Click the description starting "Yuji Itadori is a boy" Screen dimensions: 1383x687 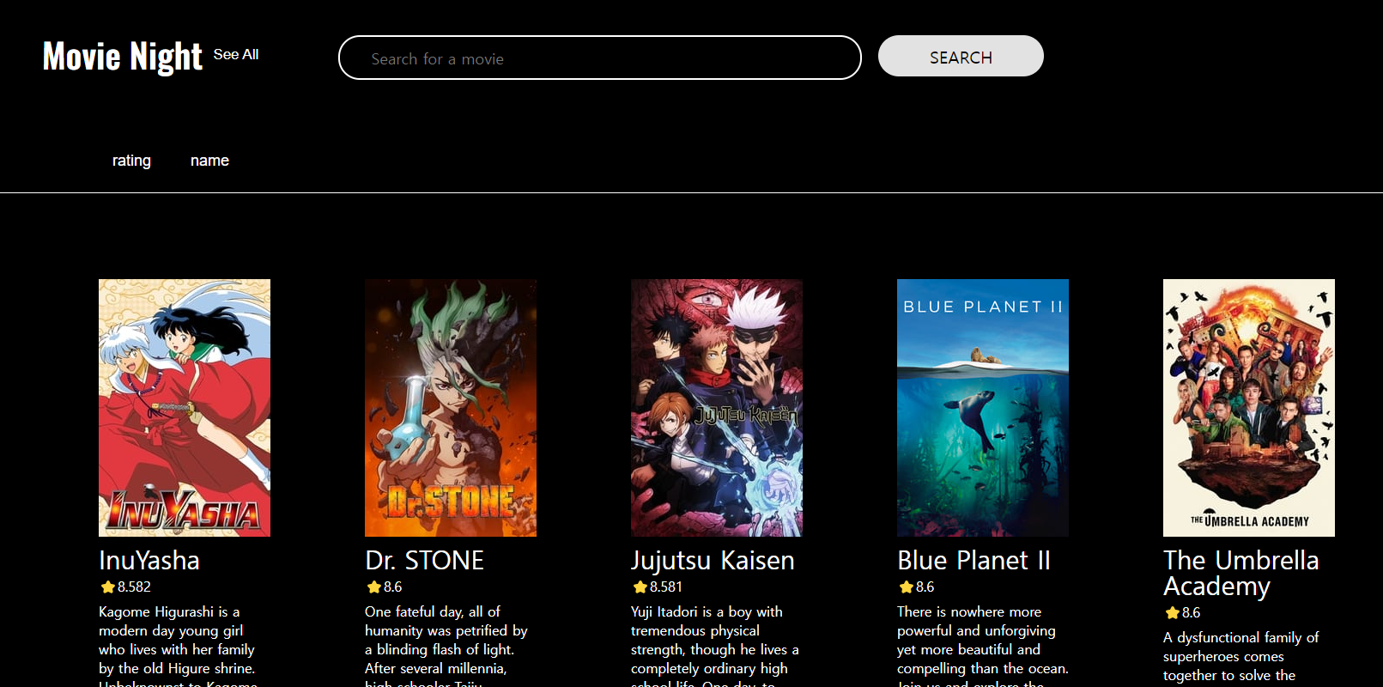[x=715, y=645]
